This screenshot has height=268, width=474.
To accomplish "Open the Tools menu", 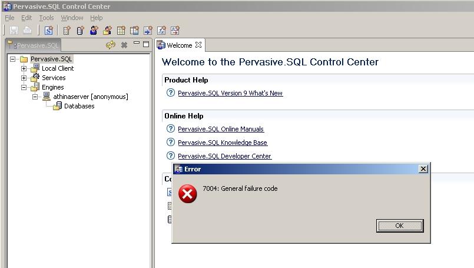I will coord(47,18).
